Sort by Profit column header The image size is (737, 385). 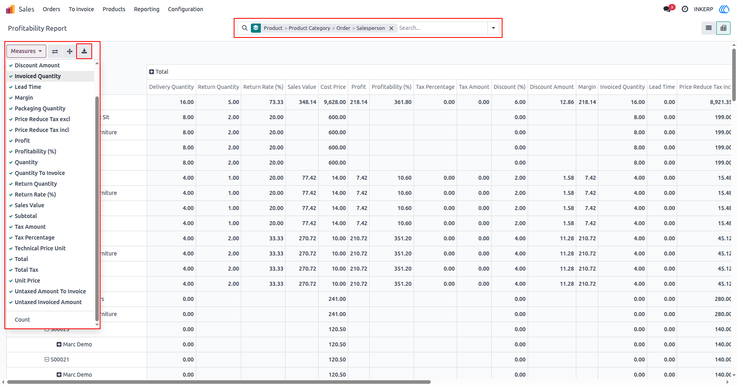tap(359, 87)
